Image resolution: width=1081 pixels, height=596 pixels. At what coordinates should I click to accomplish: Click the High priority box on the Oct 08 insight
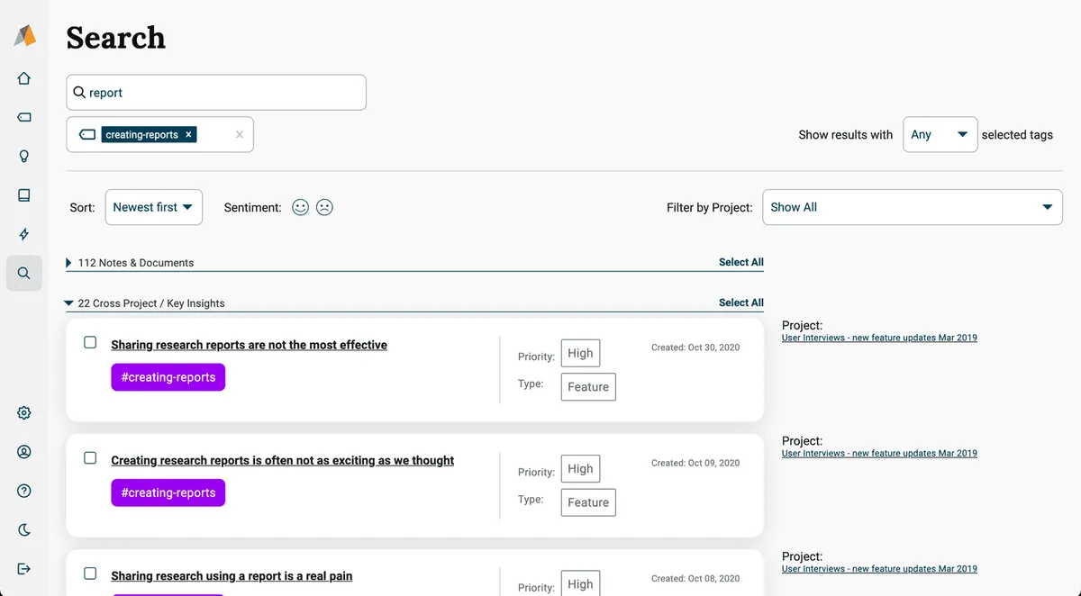(580, 582)
